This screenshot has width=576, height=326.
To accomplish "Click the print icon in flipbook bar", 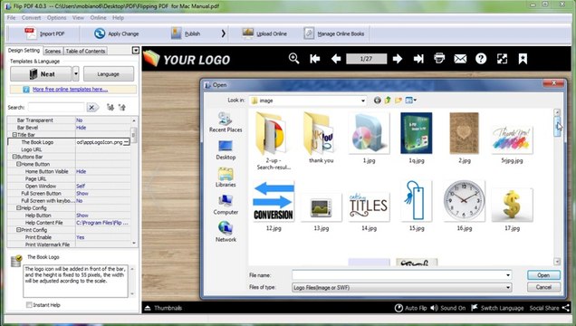I will [439, 58].
